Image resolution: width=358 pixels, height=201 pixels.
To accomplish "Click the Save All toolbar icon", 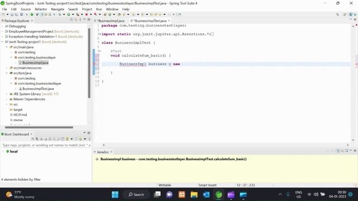I will tap(16, 15).
